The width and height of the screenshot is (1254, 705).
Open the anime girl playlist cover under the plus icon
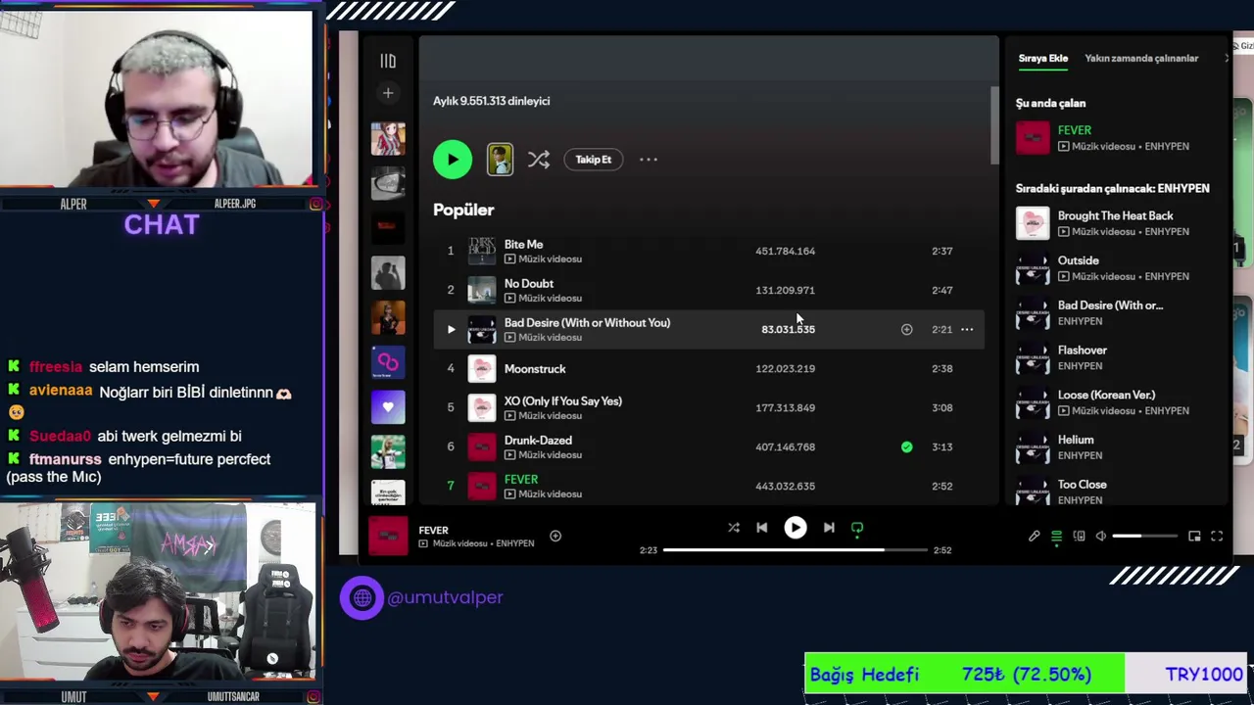[x=388, y=138]
